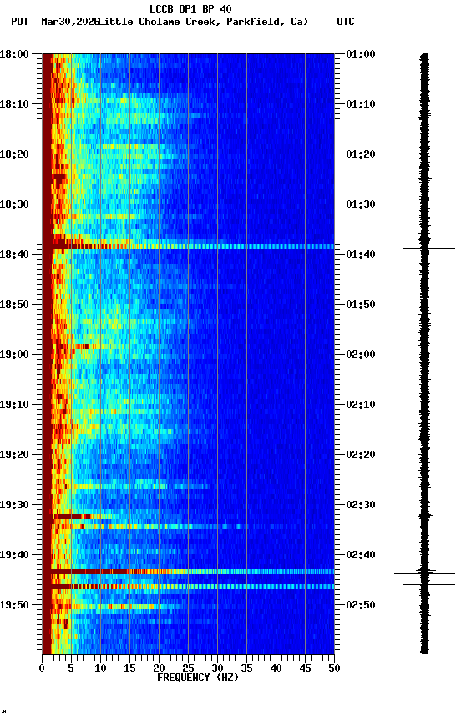Viewport: 461px width, 721px height.
Task: Click the 18:00 PDT time label
Action: (14, 54)
